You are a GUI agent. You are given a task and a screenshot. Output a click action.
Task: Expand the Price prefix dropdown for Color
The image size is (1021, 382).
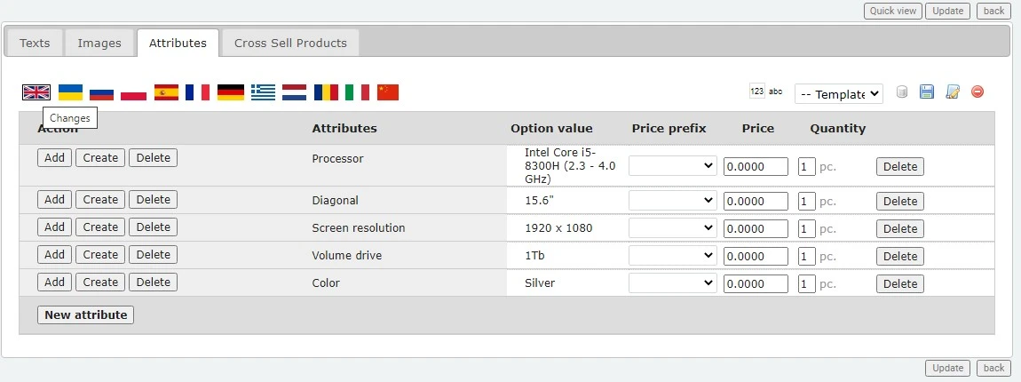click(x=672, y=283)
